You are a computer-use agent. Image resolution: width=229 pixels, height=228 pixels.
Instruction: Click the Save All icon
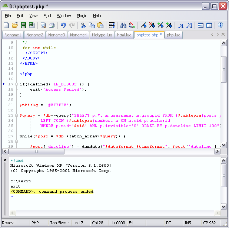(32, 25)
